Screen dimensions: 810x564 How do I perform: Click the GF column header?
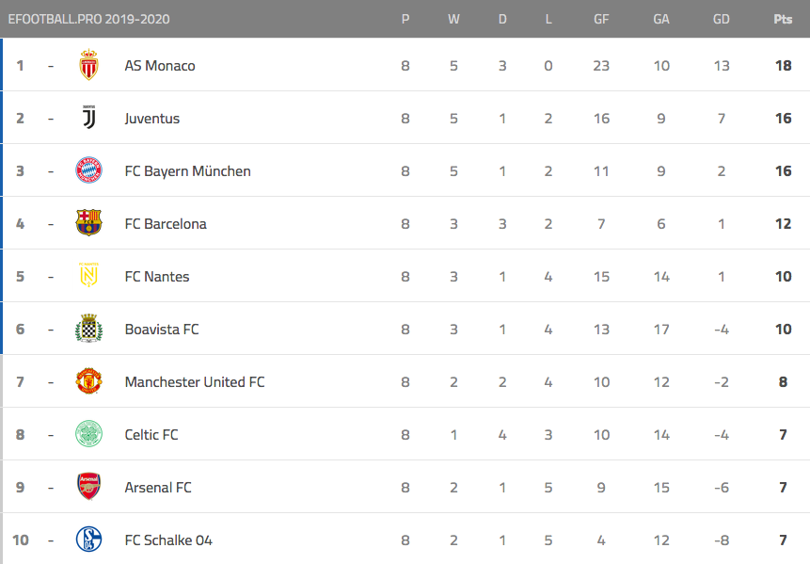[x=601, y=19]
